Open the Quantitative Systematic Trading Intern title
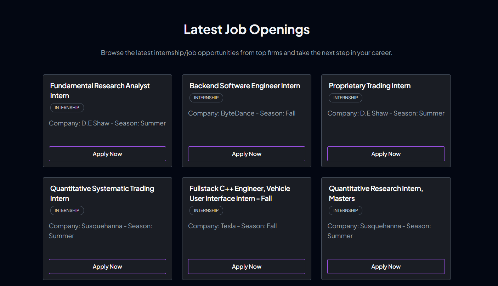 [x=102, y=194]
